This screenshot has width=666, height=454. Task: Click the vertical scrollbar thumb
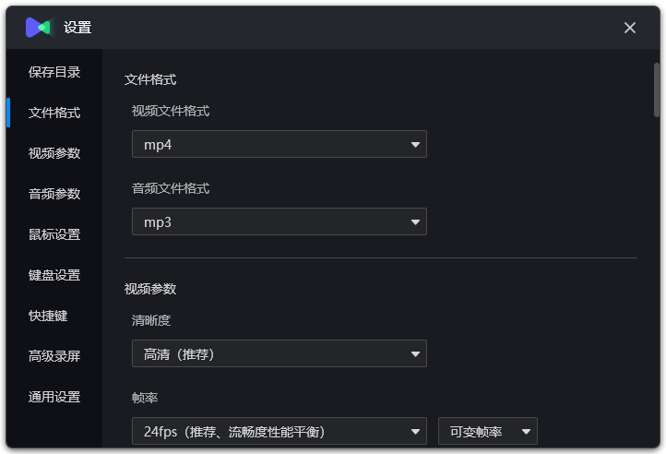[657, 90]
